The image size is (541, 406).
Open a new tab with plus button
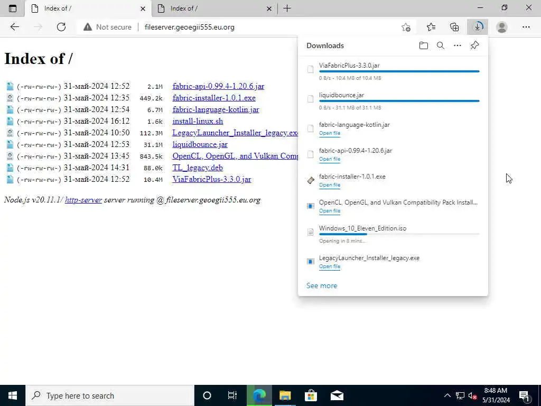pyautogui.click(x=287, y=8)
